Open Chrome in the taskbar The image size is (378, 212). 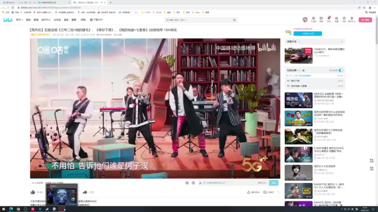coord(18,209)
